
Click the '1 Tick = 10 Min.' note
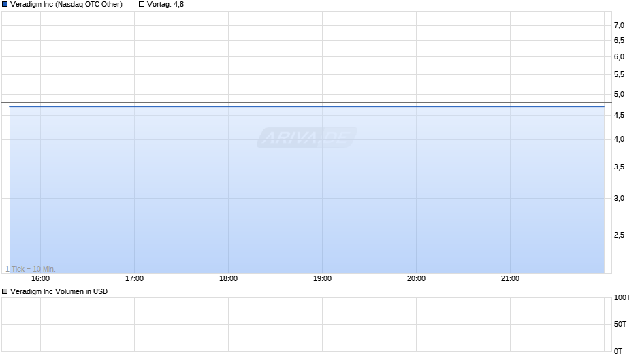coord(31,269)
